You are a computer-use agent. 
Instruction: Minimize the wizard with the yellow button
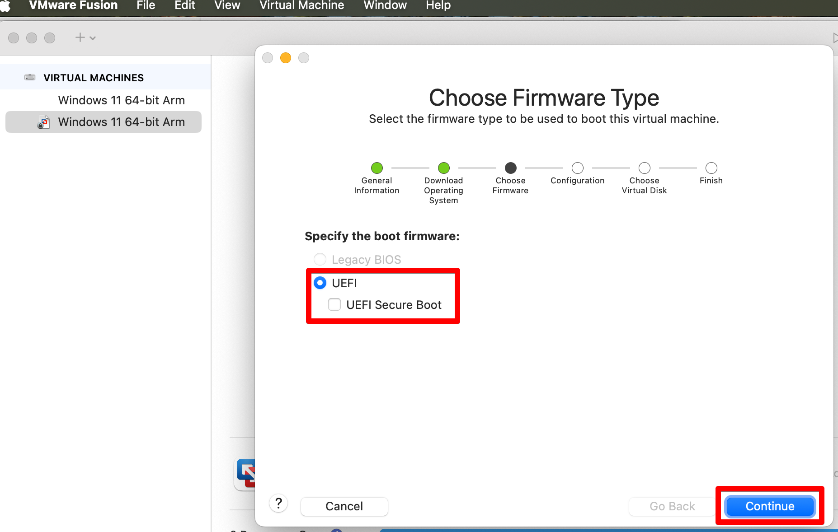click(x=286, y=58)
